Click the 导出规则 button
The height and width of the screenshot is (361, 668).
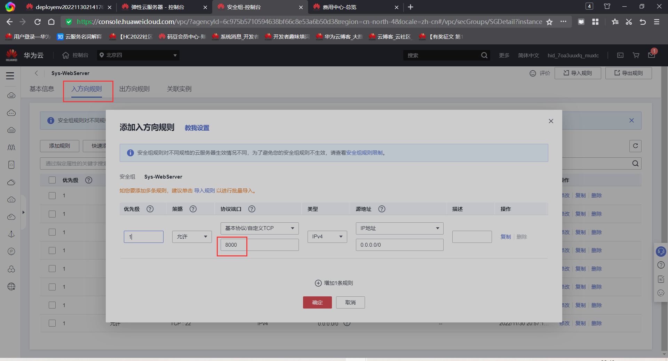628,73
